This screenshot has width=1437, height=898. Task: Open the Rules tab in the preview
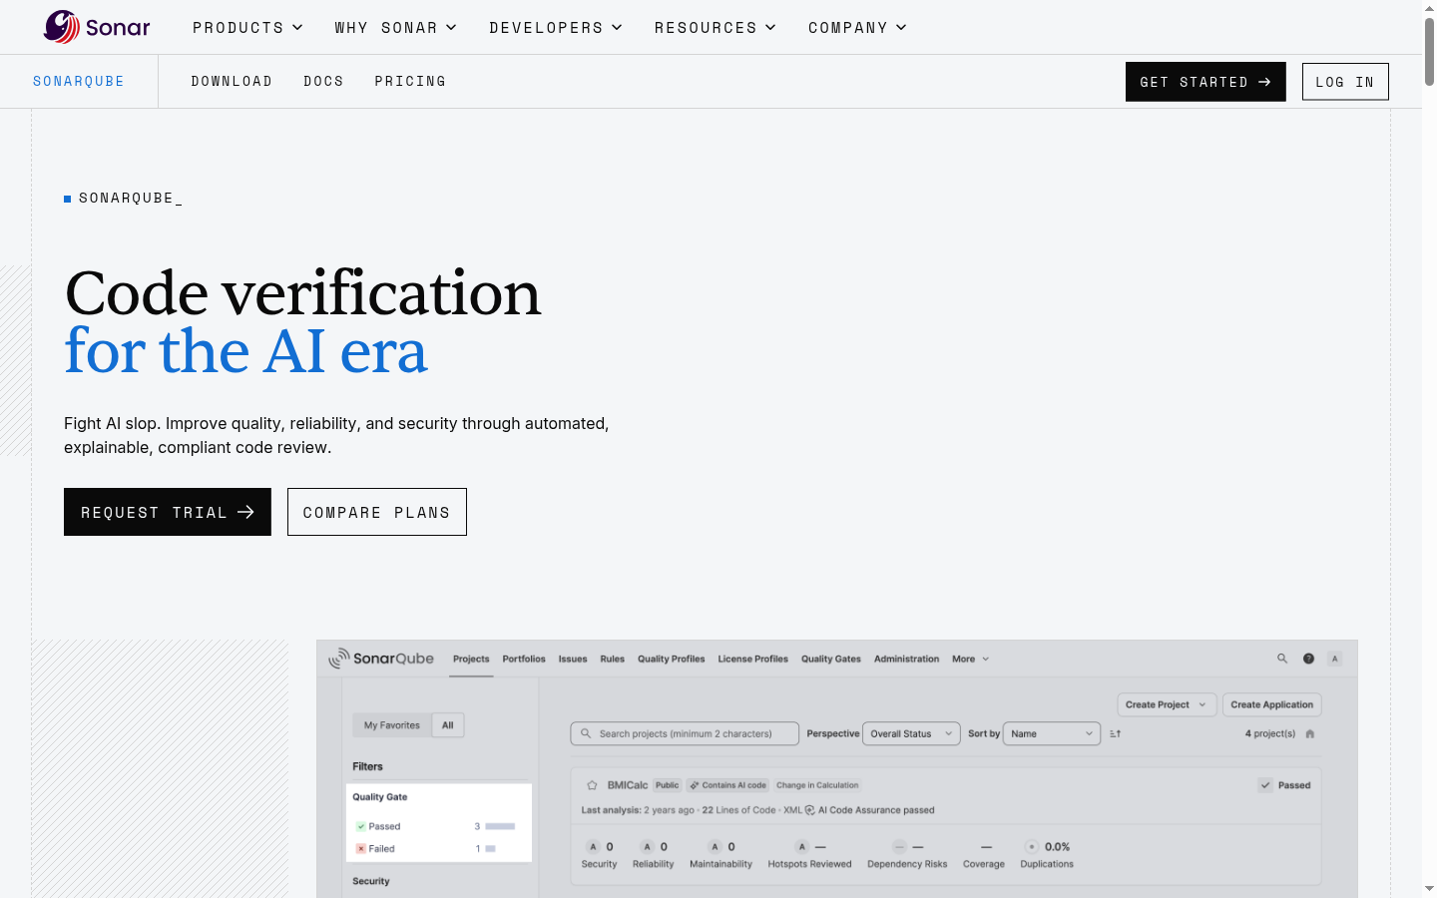pos(612,660)
